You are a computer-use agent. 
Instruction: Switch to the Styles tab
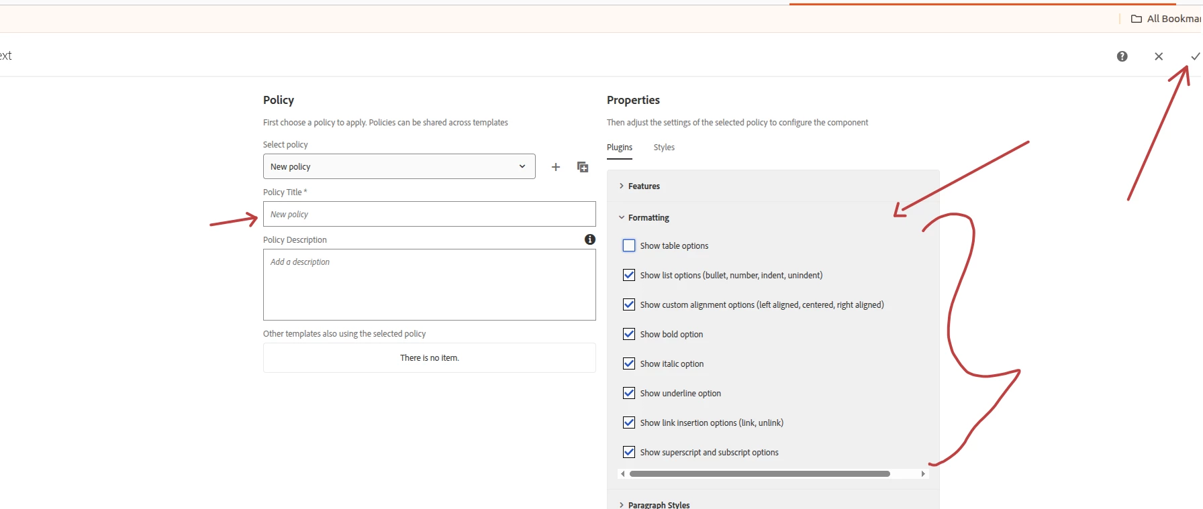pyautogui.click(x=664, y=148)
